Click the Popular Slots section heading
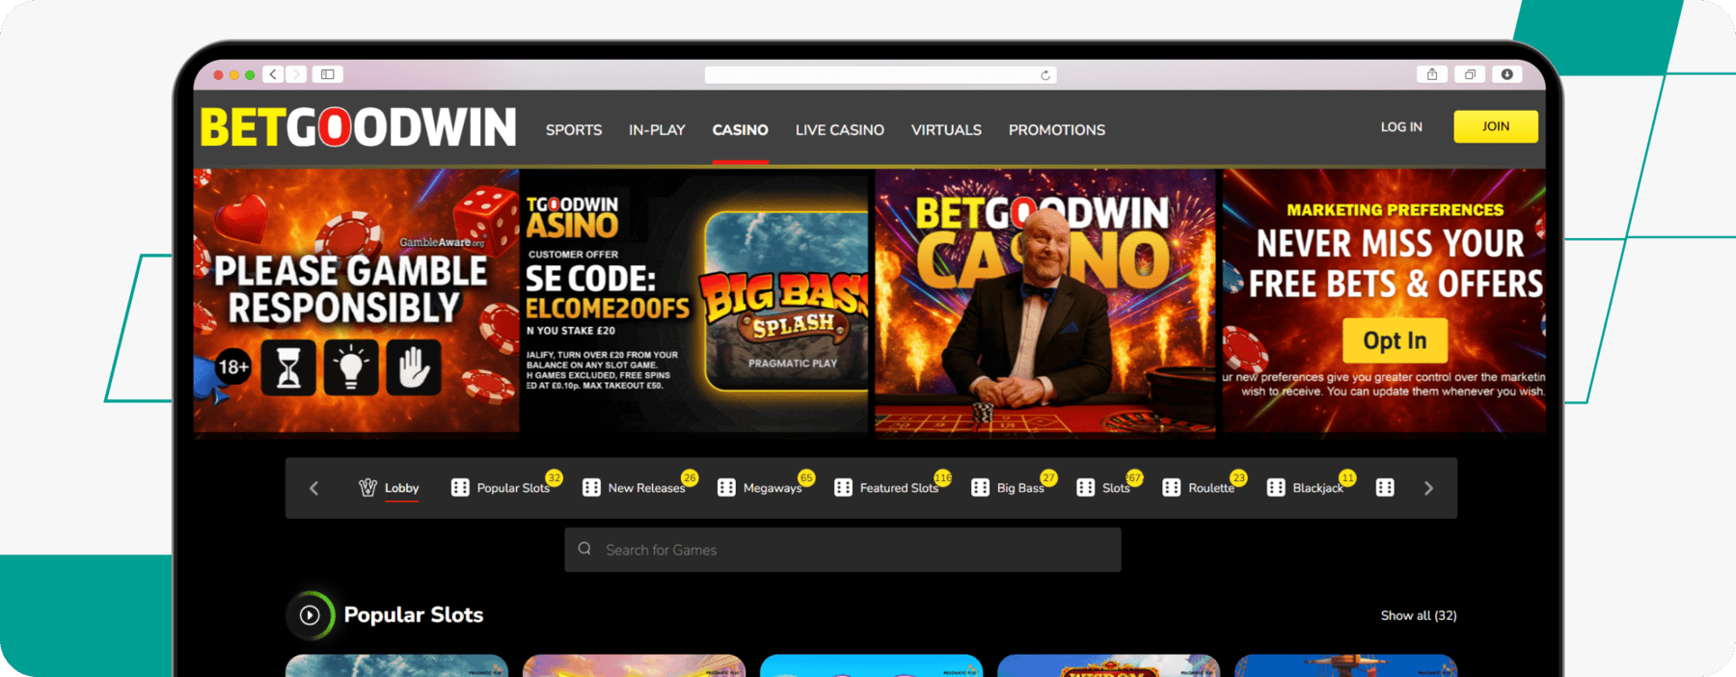This screenshot has height=677, width=1736. coord(414,615)
